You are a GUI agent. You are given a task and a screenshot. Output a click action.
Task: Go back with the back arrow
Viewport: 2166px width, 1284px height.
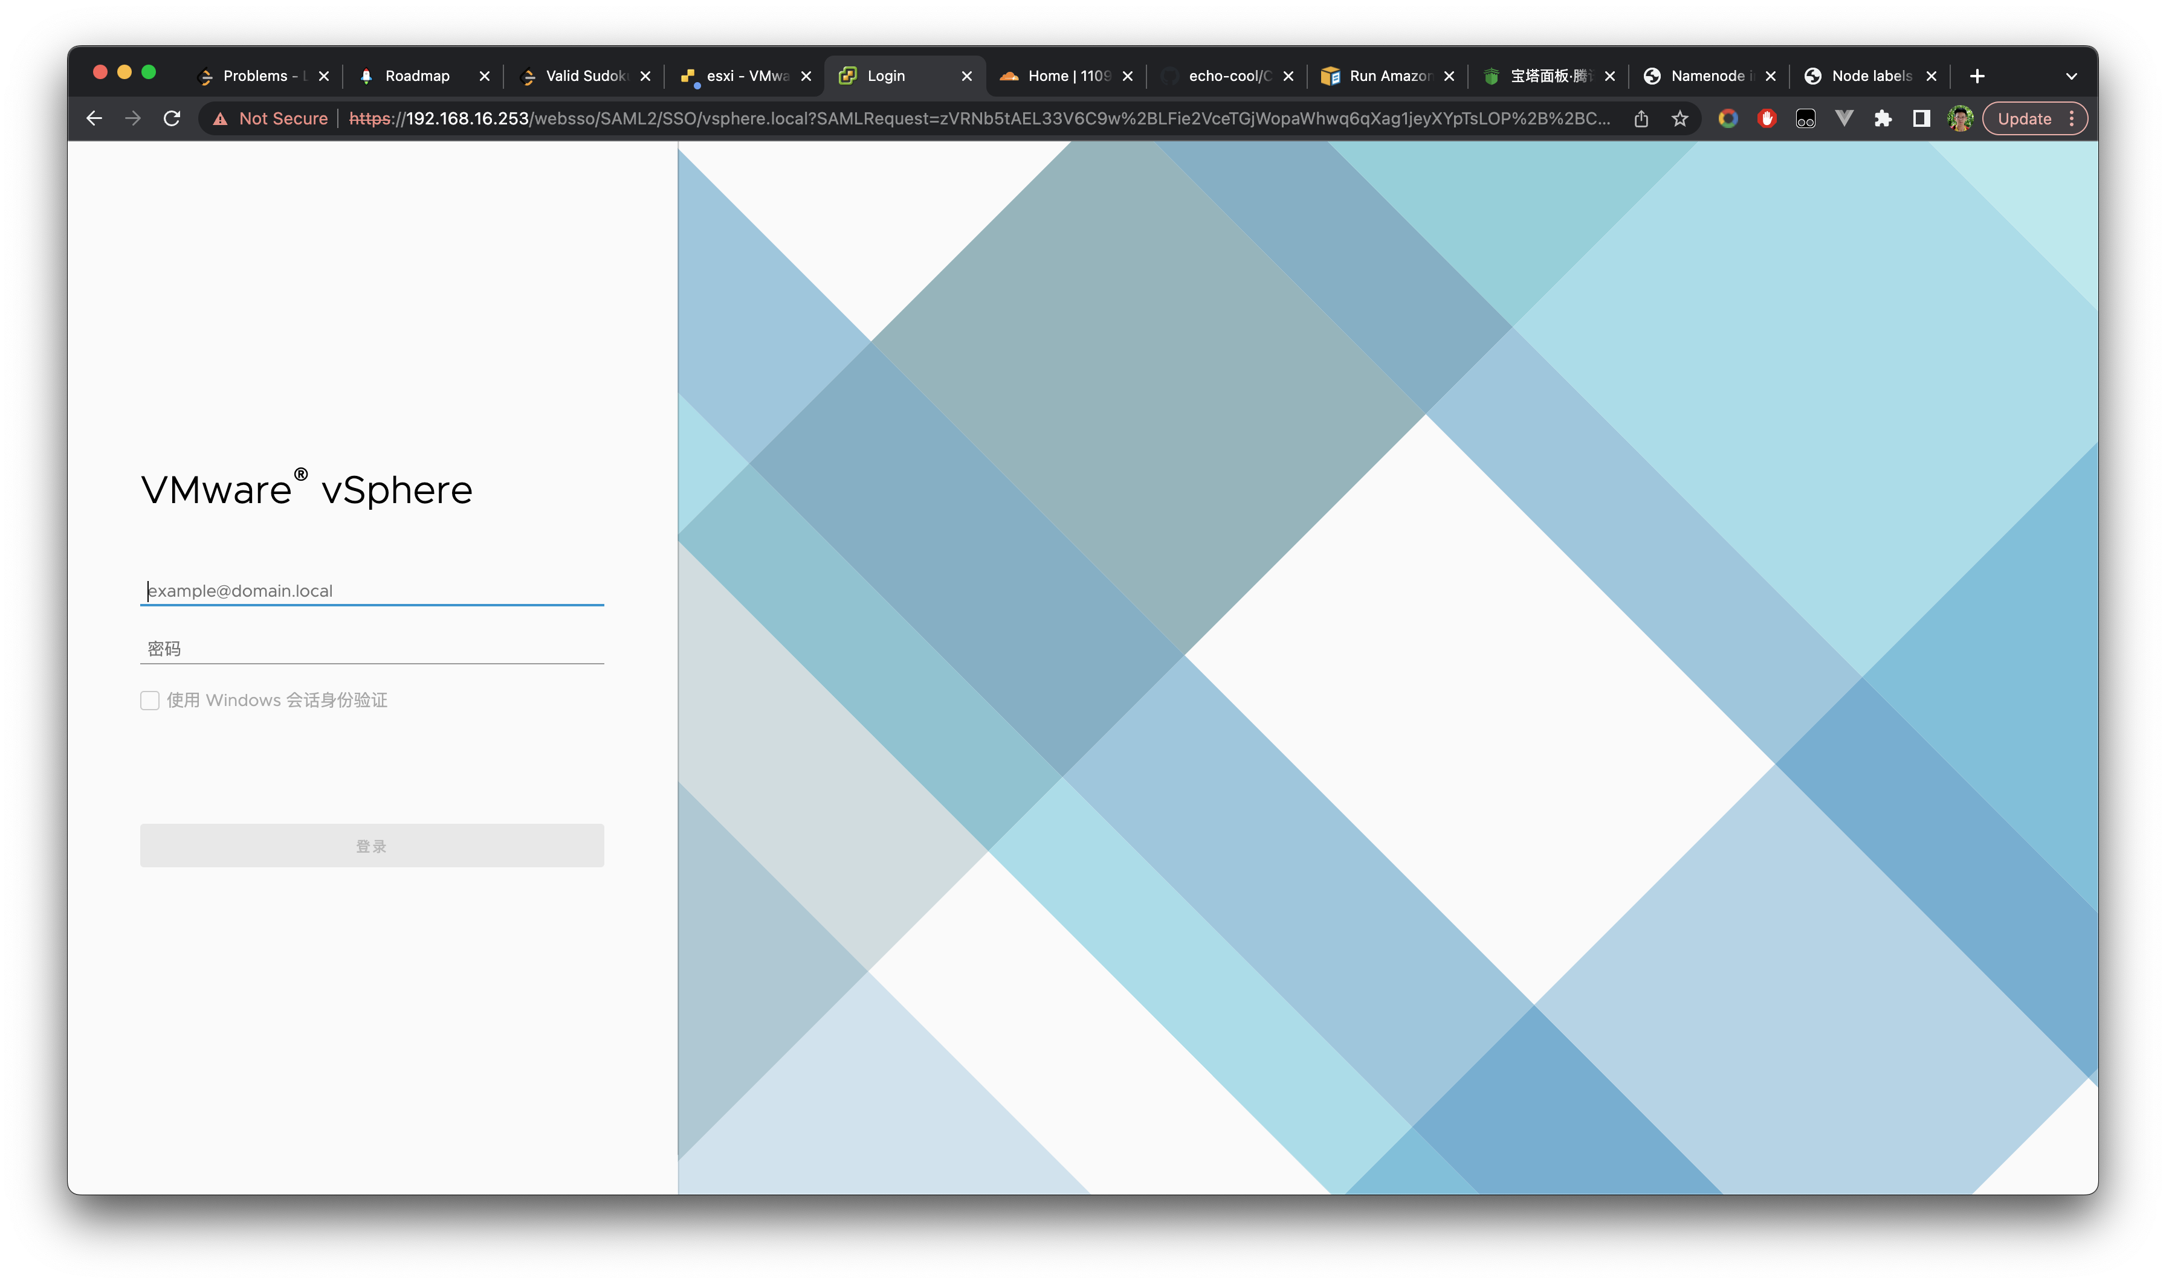pyautogui.click(x=94, y=118)
